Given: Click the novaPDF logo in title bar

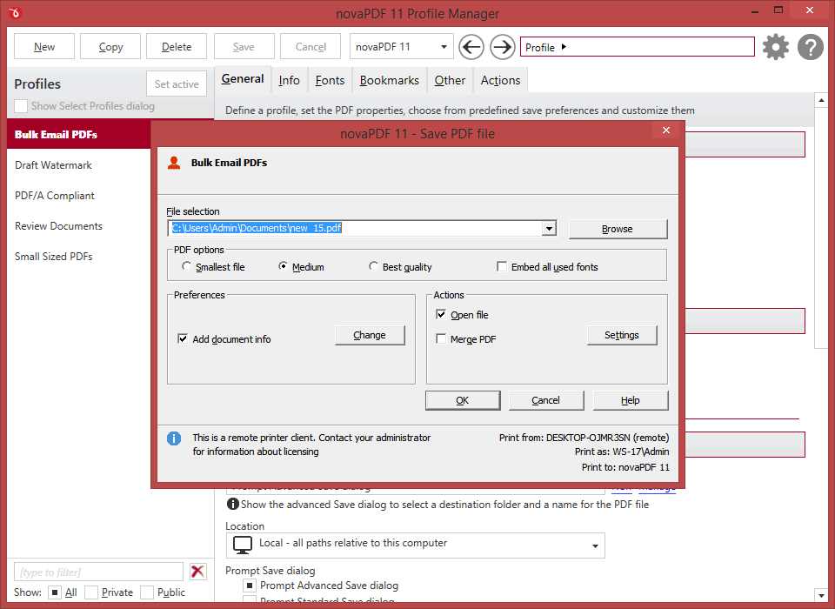Looking at the screenshot, I should pos(15,12).
